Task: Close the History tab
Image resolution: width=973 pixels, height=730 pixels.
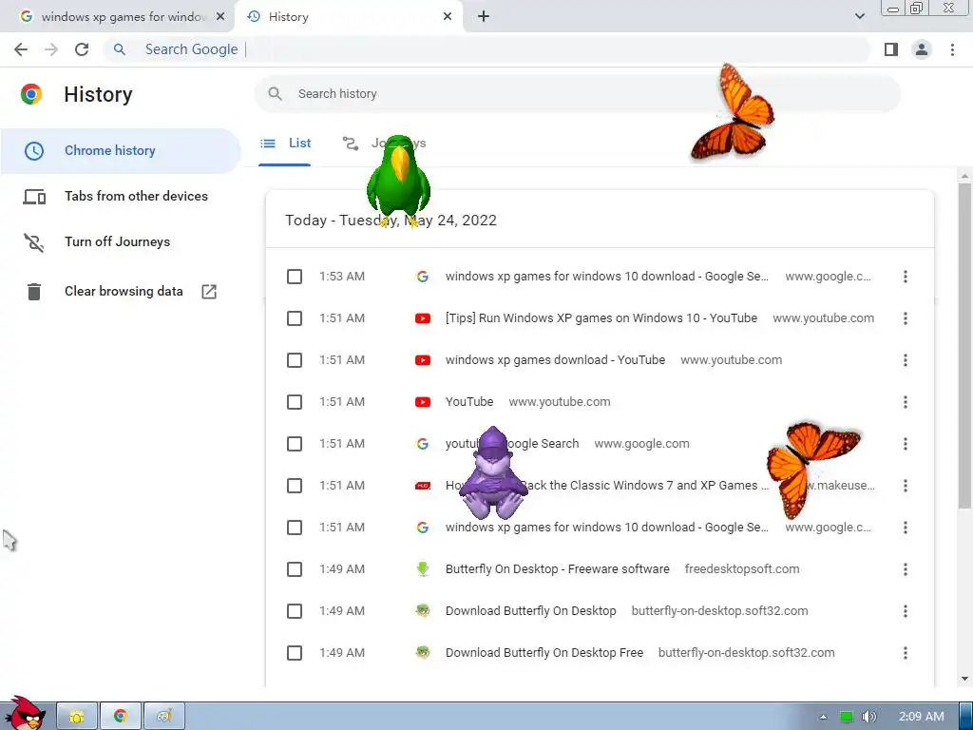Action: coord(448,17)
